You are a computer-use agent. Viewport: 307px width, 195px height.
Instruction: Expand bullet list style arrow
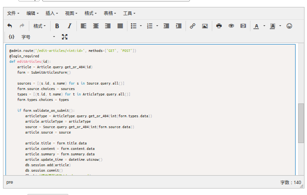coord(141,26)
